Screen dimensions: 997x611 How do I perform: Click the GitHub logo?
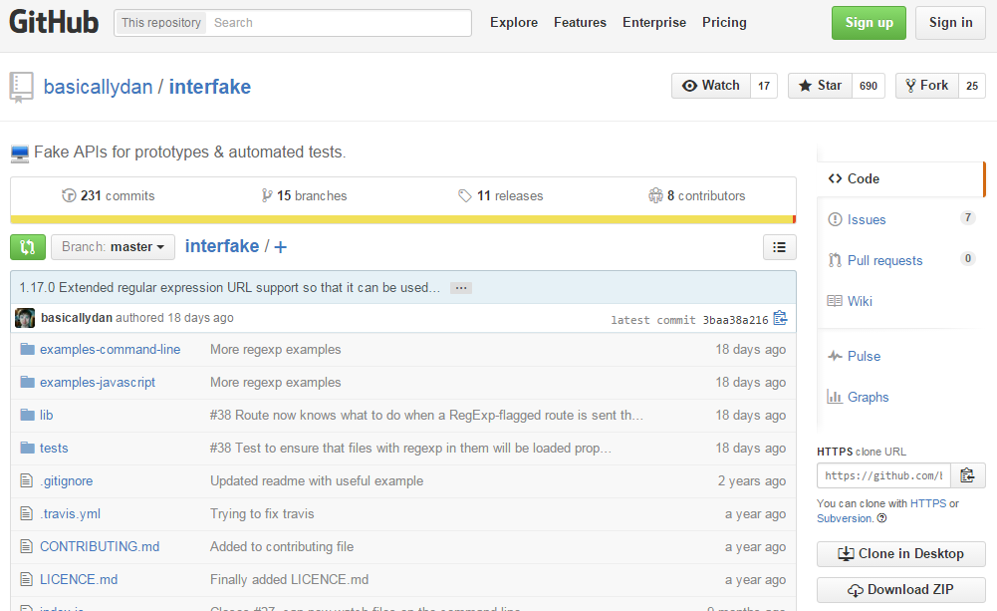point(54,22)
